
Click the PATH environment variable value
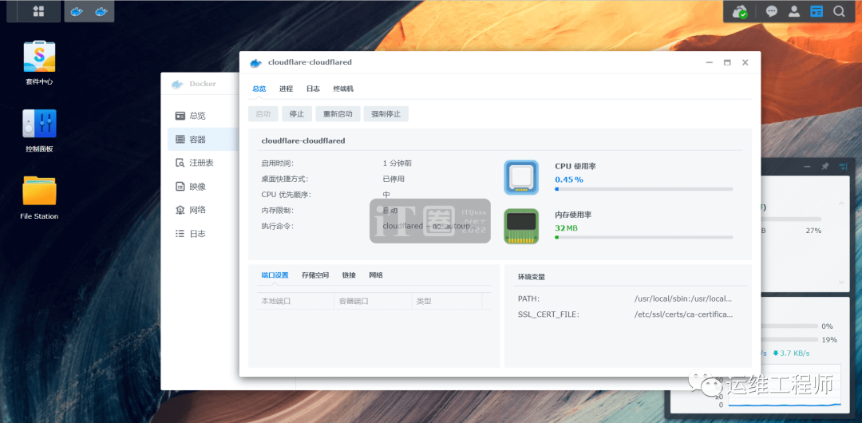pos(683,298)
